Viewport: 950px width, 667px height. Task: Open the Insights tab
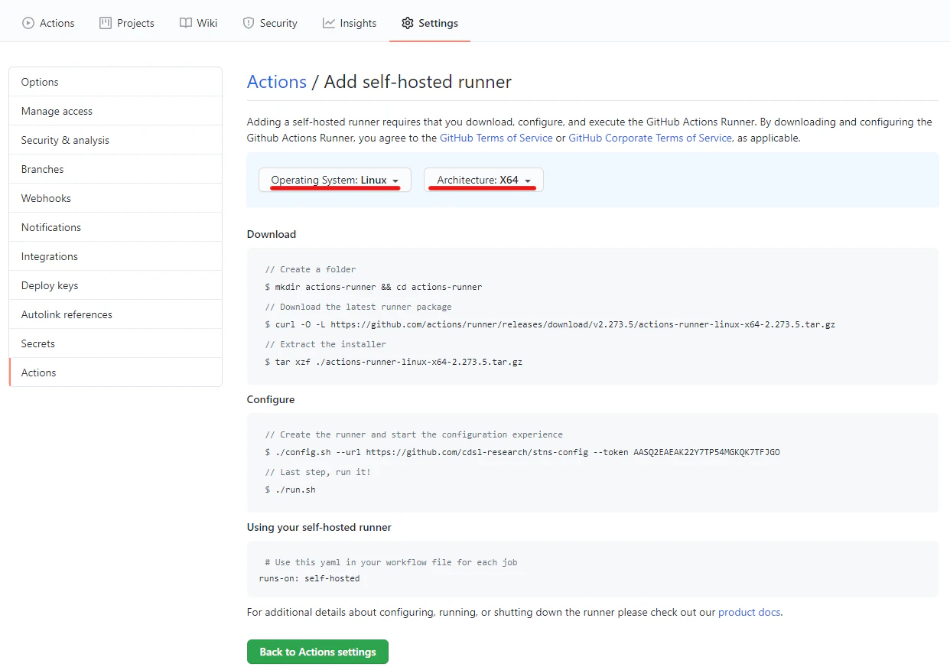(x=350, y=23)
